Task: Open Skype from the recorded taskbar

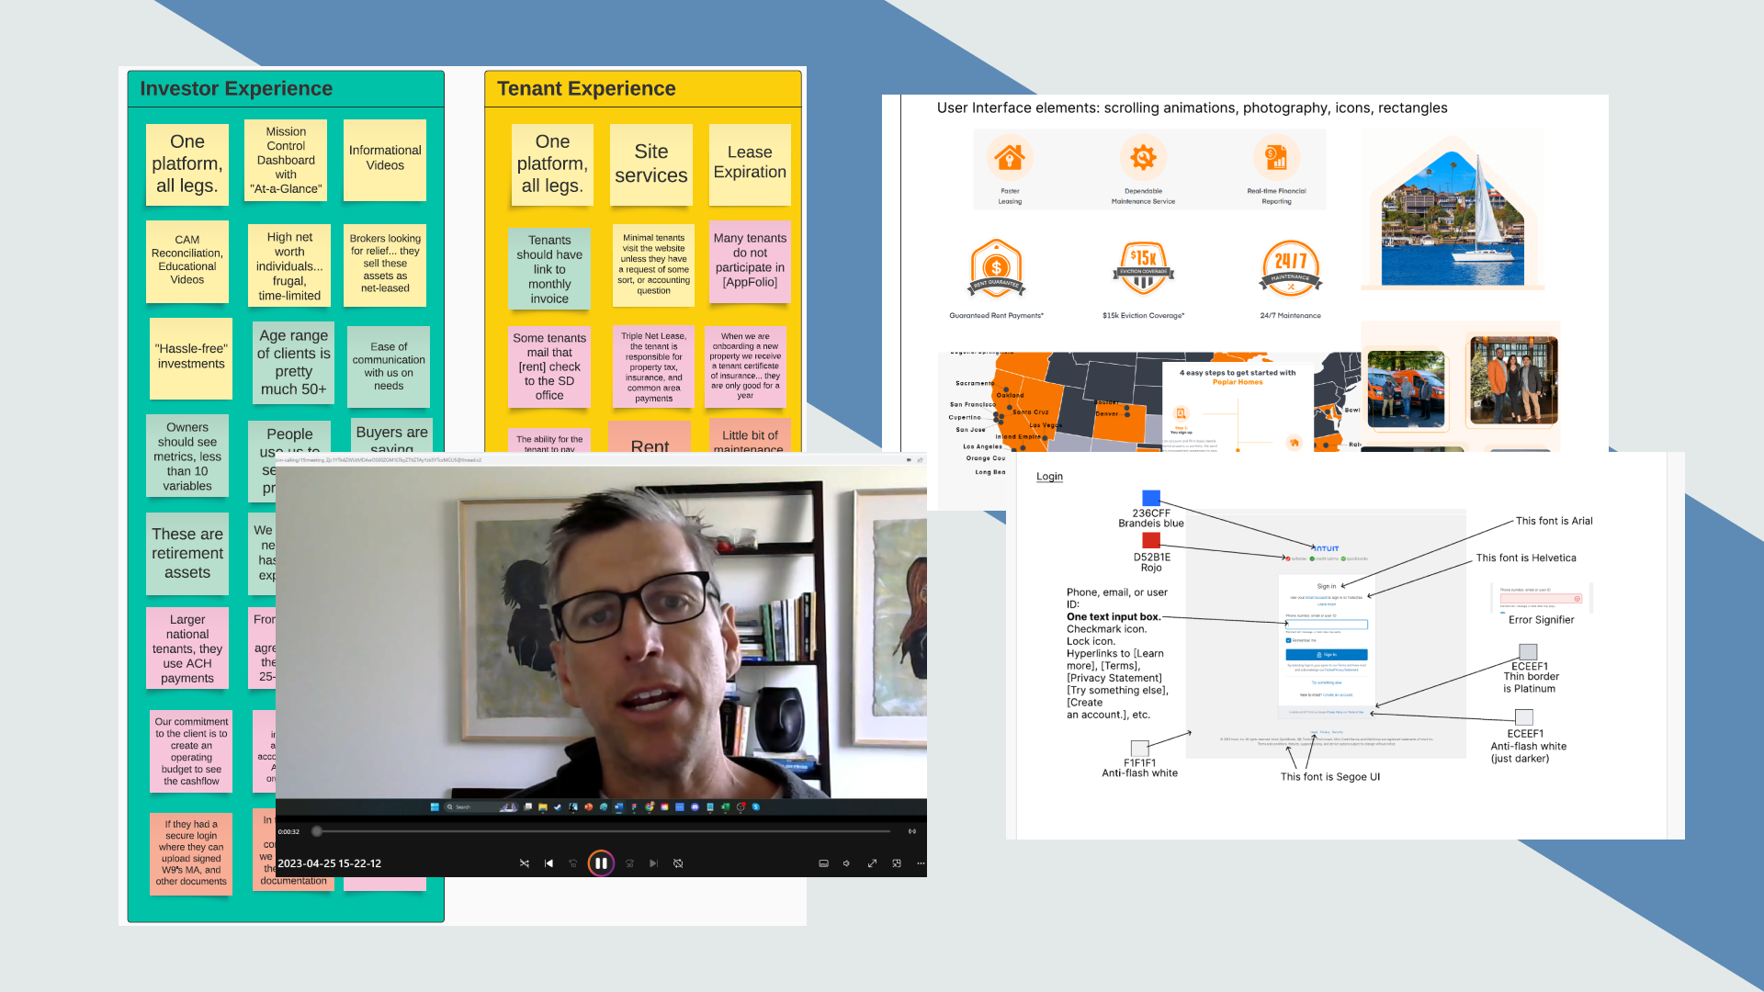Action: tap(756, 807)
